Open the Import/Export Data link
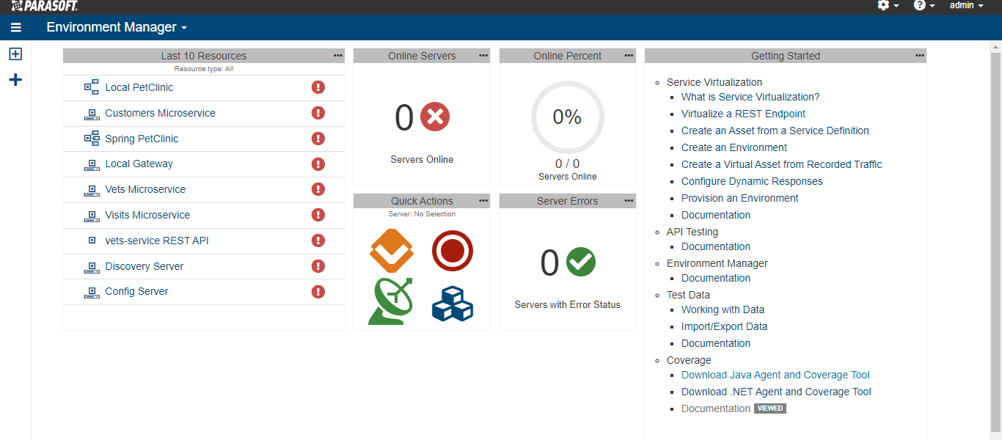Screen dimensions: 1002x440 pyautogui.click(x=724, y=326)
